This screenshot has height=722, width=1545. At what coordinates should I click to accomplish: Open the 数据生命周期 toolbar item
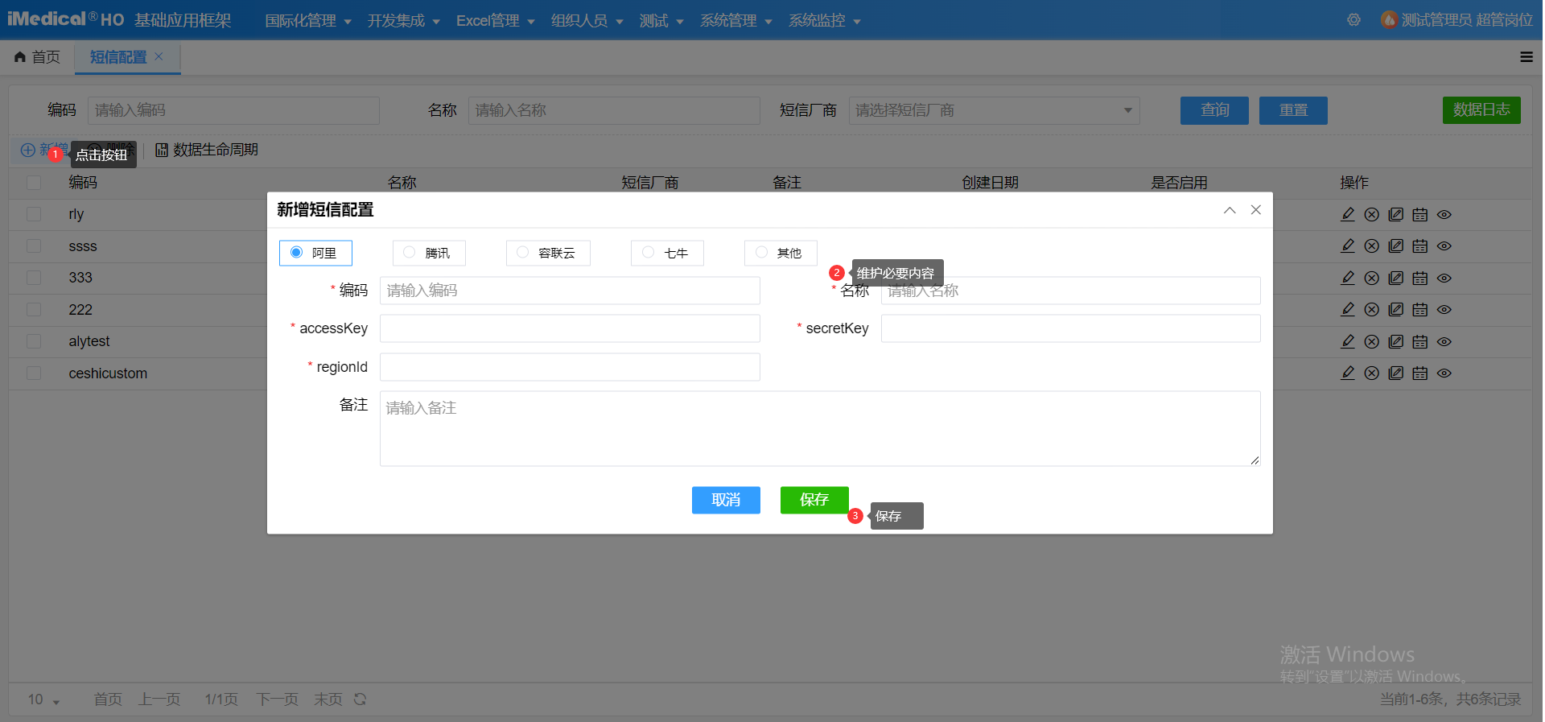(x=207, y=150)
